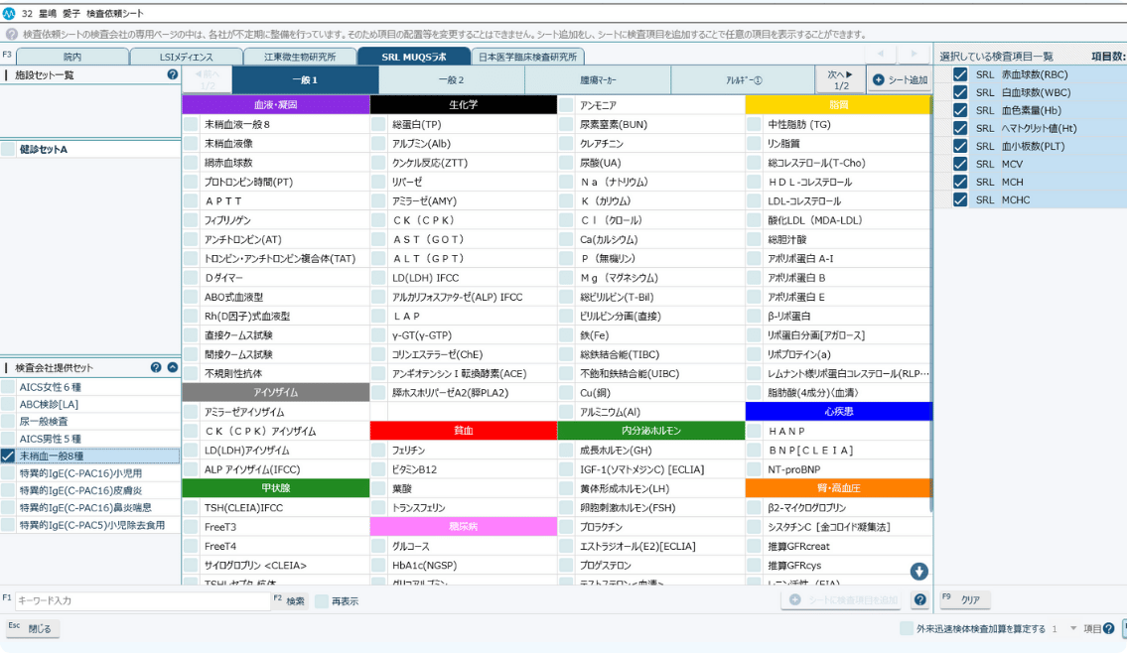Click the blue scroll-down arrow icon
Viewport: 1128px width, 653px height.
pyautogui.click(x=918, y=571)
